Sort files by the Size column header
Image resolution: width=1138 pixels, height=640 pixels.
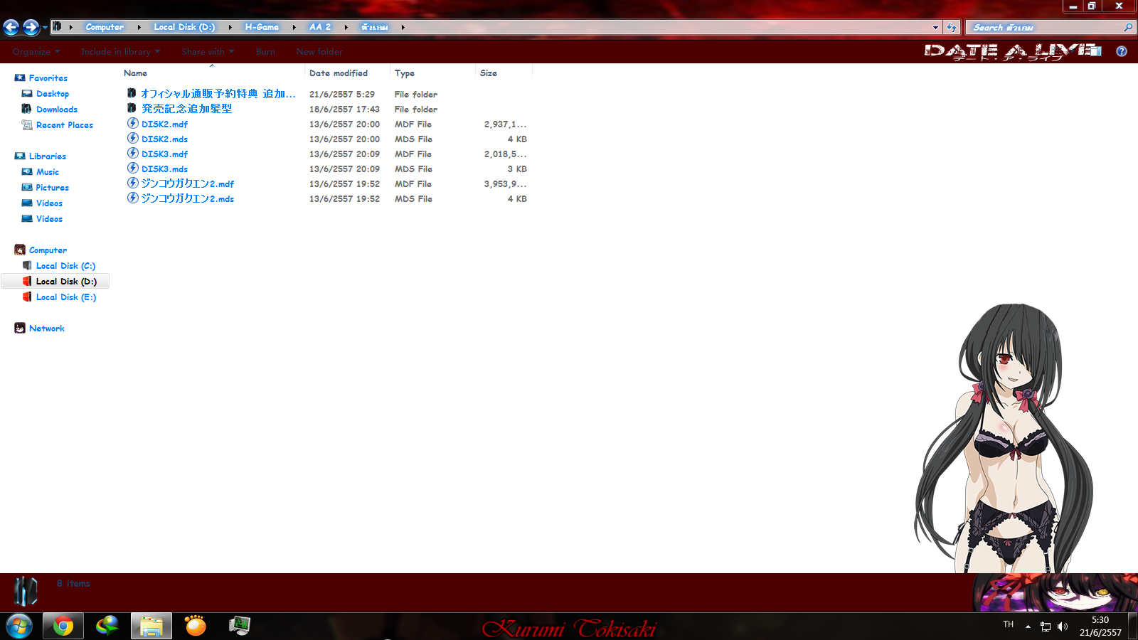coord(504,73)
